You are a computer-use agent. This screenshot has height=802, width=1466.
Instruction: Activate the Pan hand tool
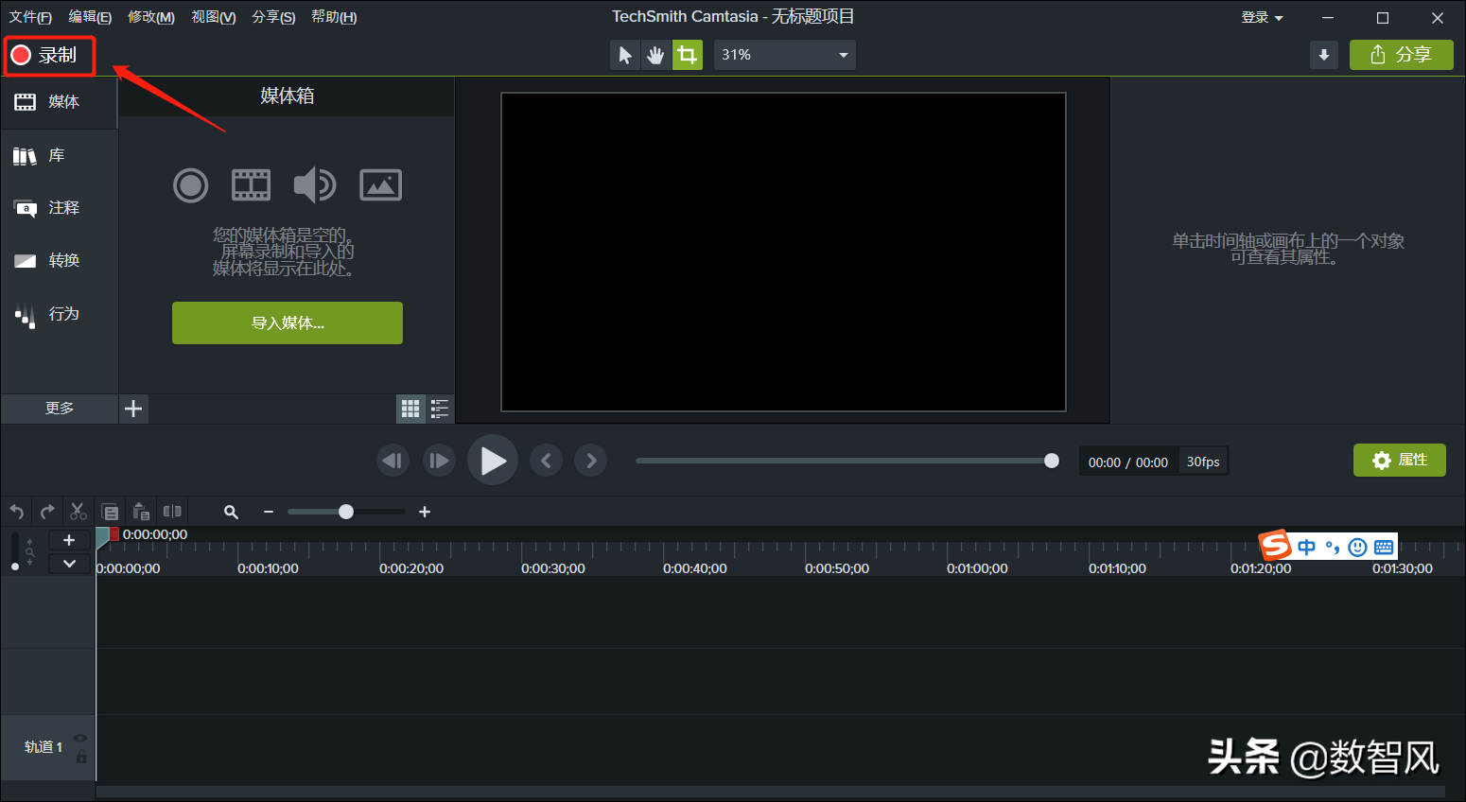click(x=655, y=55)
